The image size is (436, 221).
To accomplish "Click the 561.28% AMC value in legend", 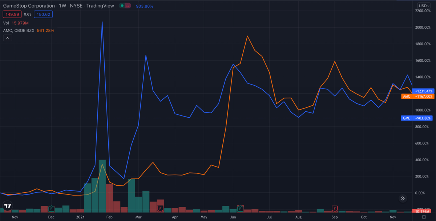I will 45,30.
